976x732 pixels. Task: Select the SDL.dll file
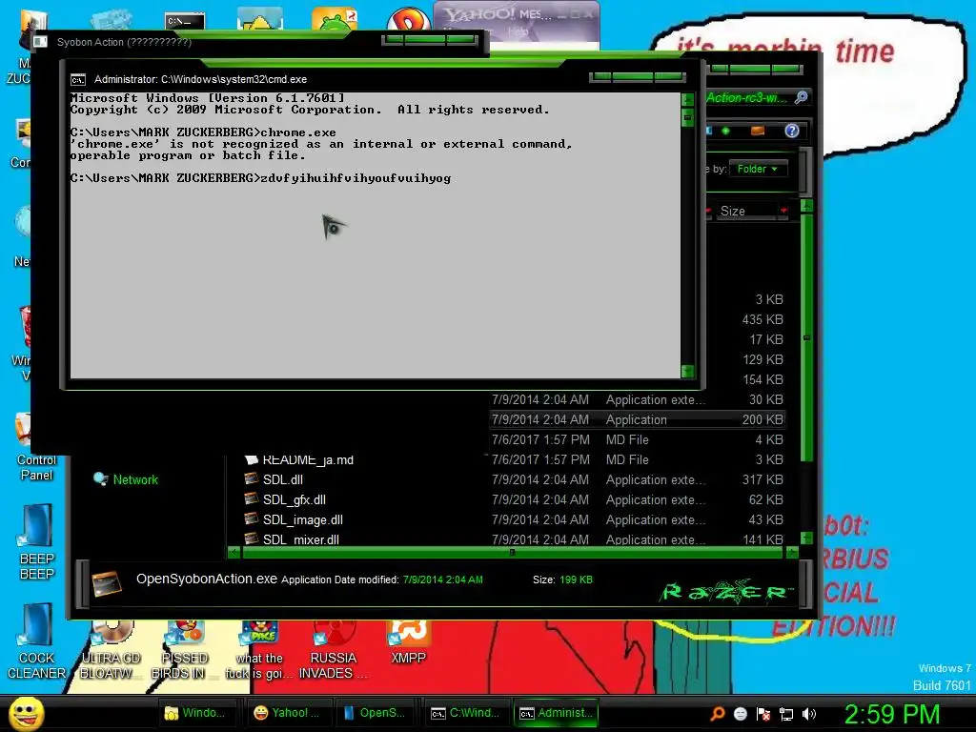tap(282, 479)
